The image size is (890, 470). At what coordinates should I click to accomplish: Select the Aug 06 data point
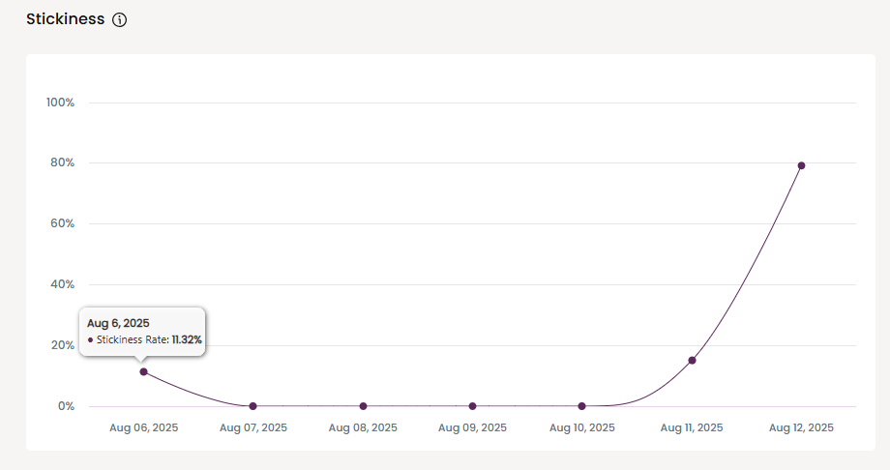(143, 371)
